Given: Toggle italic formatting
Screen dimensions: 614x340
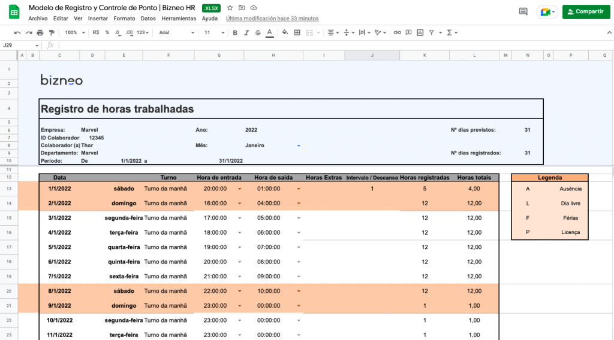Looking at the screenshot, I should (246, 33).
